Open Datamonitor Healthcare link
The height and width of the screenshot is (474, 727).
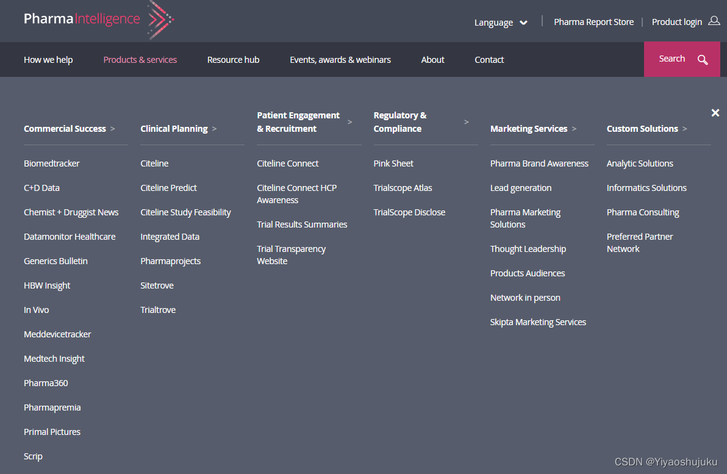(70, 237)
